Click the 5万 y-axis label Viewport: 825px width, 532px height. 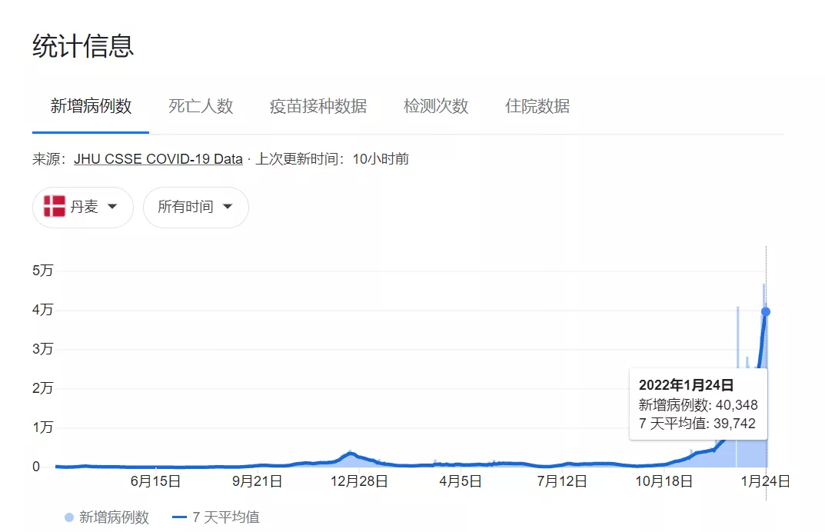pos(42,271)
